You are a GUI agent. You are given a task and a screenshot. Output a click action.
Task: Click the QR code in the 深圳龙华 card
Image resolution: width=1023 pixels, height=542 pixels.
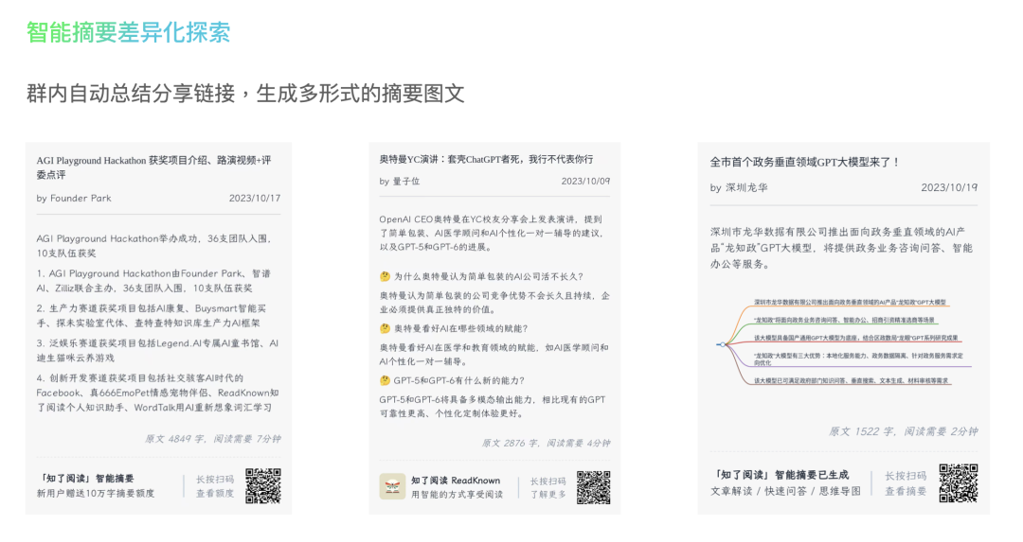coord(959,482)
